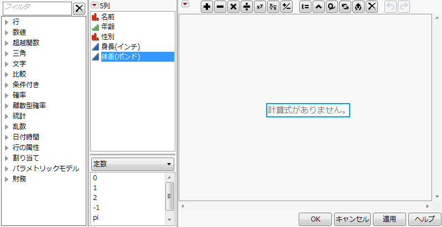Insert the subtraction (−) operator
Viewport: 442px width, 227px height.
[220, 7]
